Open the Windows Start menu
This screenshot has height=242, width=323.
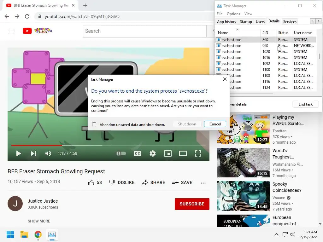pyautogui.click(x=10, y=234)
